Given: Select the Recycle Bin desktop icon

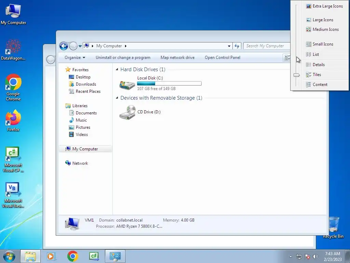Looking at the screenshot, I should click(x=333, y=228).
